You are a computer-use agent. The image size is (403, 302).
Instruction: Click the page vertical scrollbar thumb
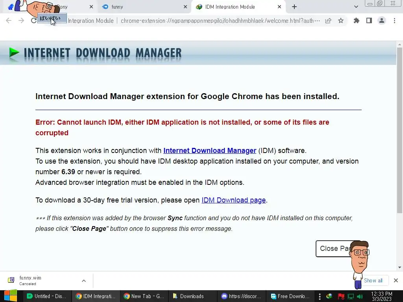pos(399,130)
